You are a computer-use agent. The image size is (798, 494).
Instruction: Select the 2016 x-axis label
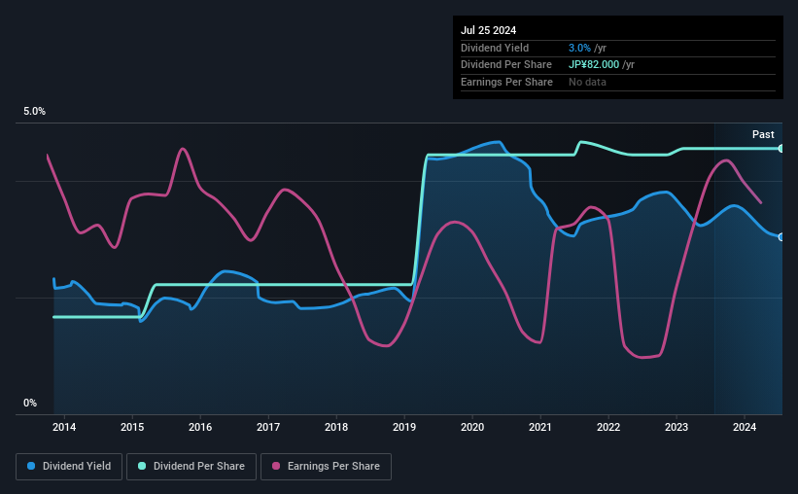coord(200,427)
